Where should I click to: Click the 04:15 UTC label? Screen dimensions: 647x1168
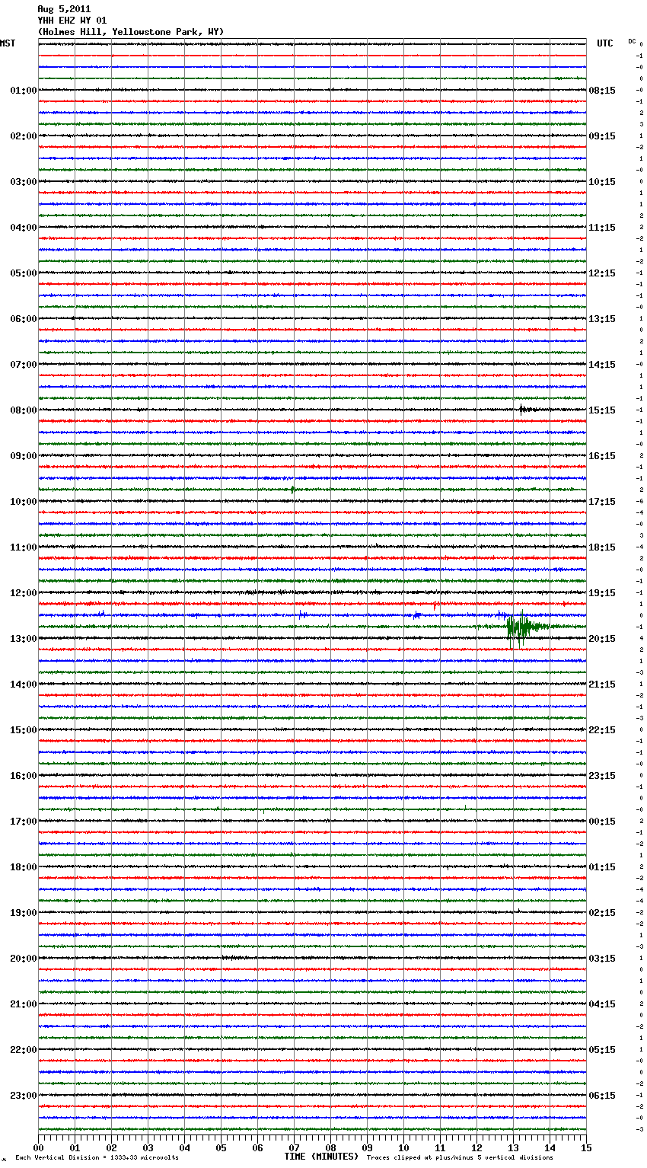coord(602,1004)
